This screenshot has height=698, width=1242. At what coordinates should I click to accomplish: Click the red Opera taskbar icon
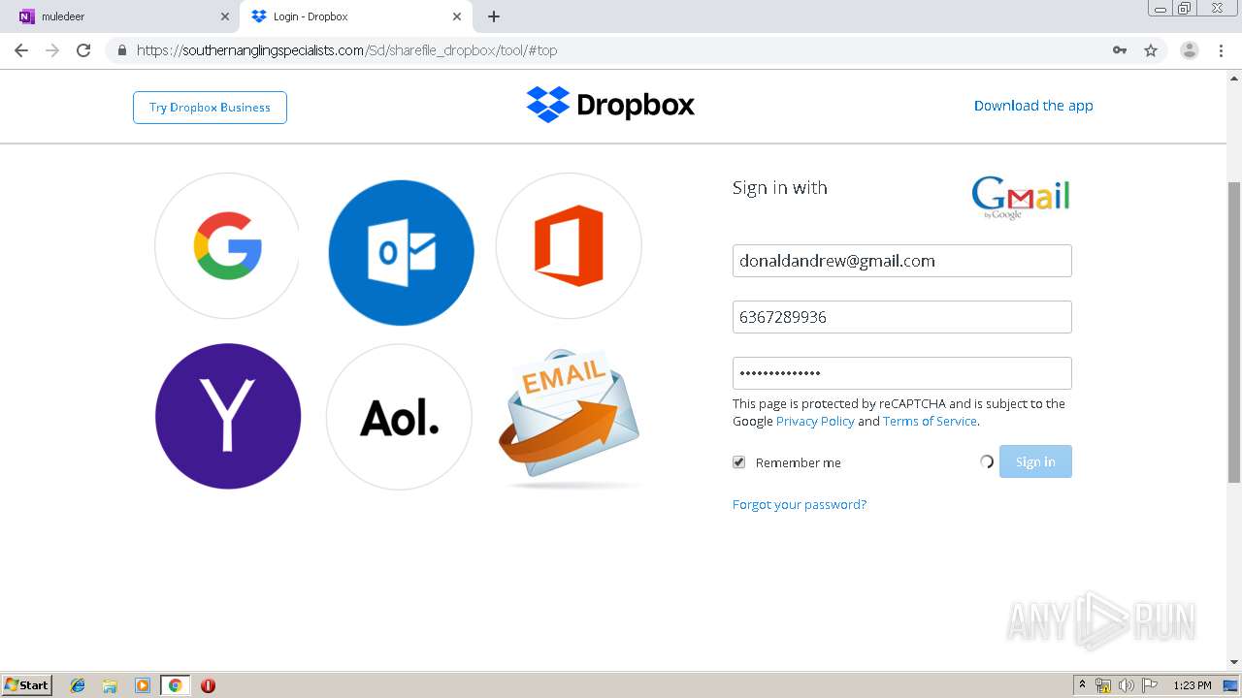click(x=208, y=685)
